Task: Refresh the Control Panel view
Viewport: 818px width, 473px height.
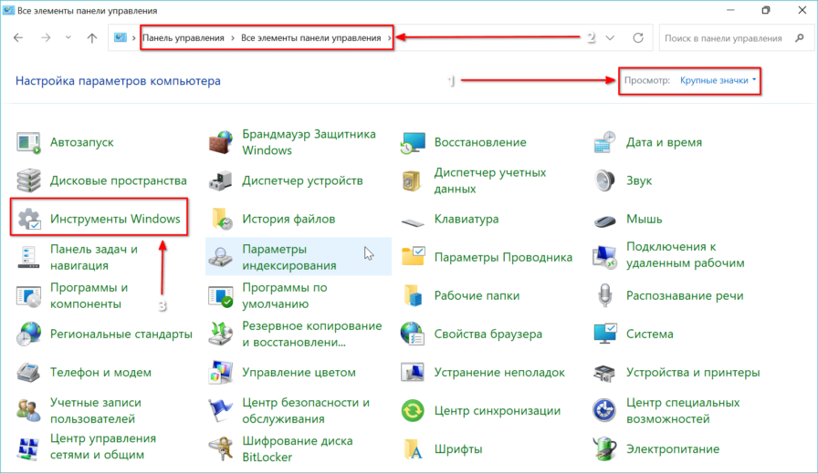Action: click(638, 38)
